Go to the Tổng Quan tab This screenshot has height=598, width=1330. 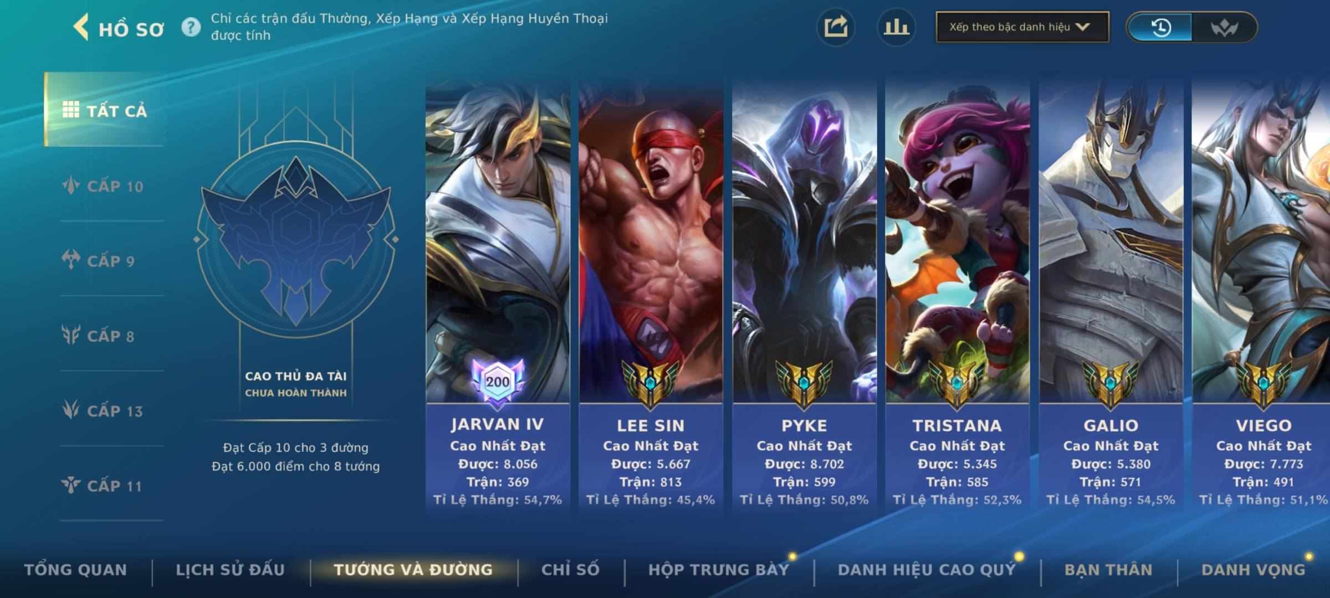76,570
